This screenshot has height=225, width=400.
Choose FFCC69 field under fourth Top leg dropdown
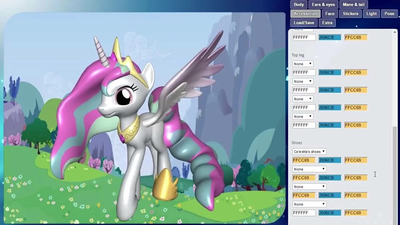point(356,125)
